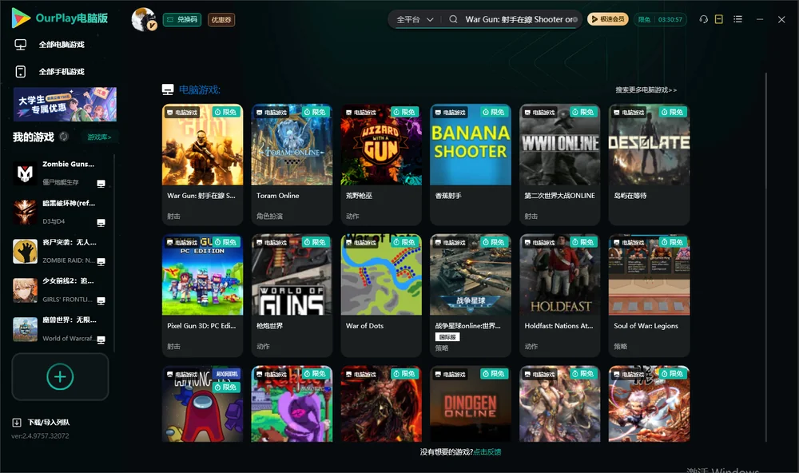Image resolution: width=799 pixels, height=473 pixels.
Task: Refresh the 我的游戏 list
Action: tap(64, 137)
